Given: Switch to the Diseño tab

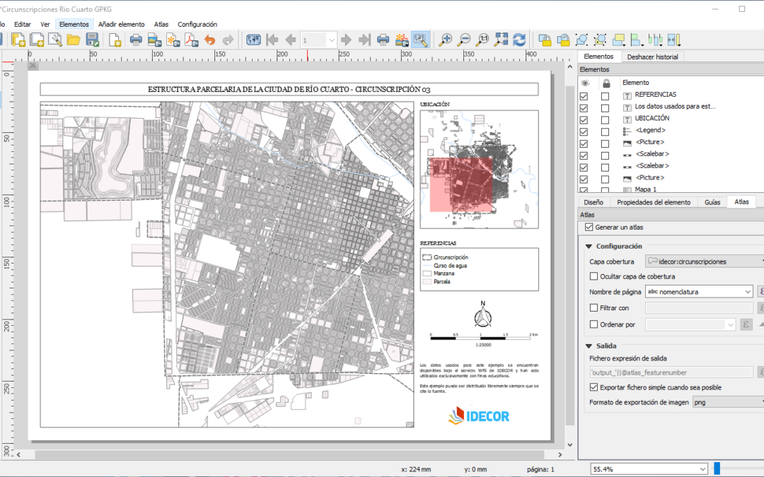Looking at the screenshot, I should tap(593, 202).
